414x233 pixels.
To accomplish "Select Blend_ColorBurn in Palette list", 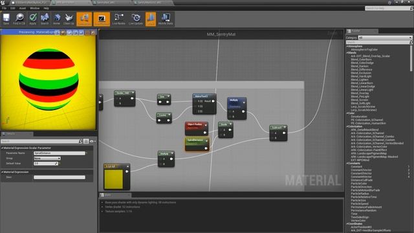I will tap(361, 60).
